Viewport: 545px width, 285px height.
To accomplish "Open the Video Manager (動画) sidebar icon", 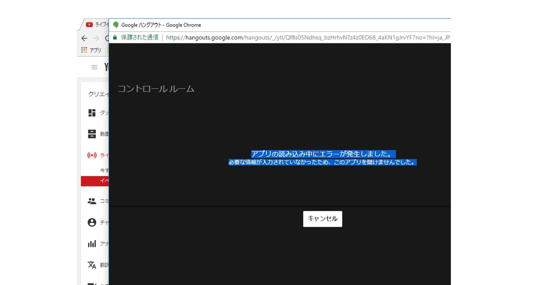I will [x=92, y=134].
